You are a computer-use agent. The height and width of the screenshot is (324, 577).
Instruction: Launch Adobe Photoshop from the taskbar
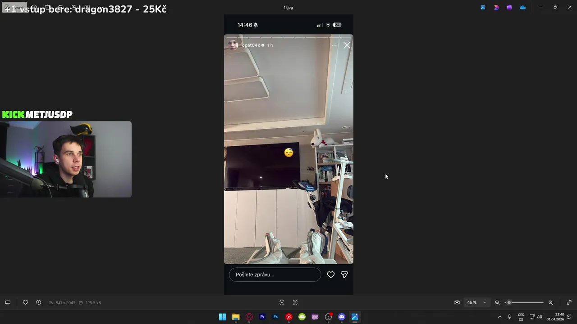[275, 317]
